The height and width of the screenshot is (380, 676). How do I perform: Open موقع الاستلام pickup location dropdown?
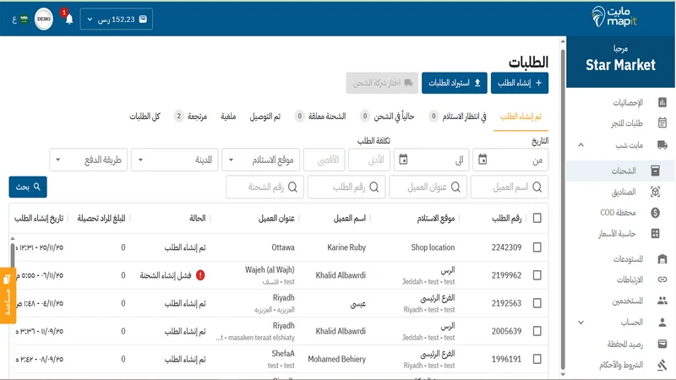pyautogui.click(x=260, y=160)
